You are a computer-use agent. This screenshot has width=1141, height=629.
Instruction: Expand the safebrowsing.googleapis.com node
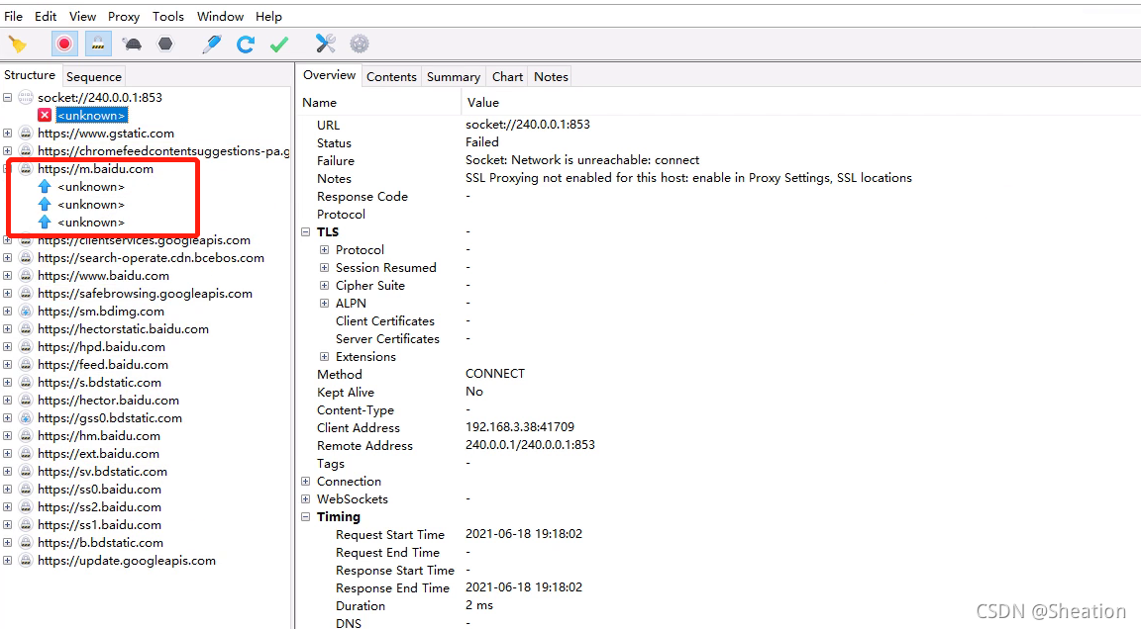coord(7,294)
